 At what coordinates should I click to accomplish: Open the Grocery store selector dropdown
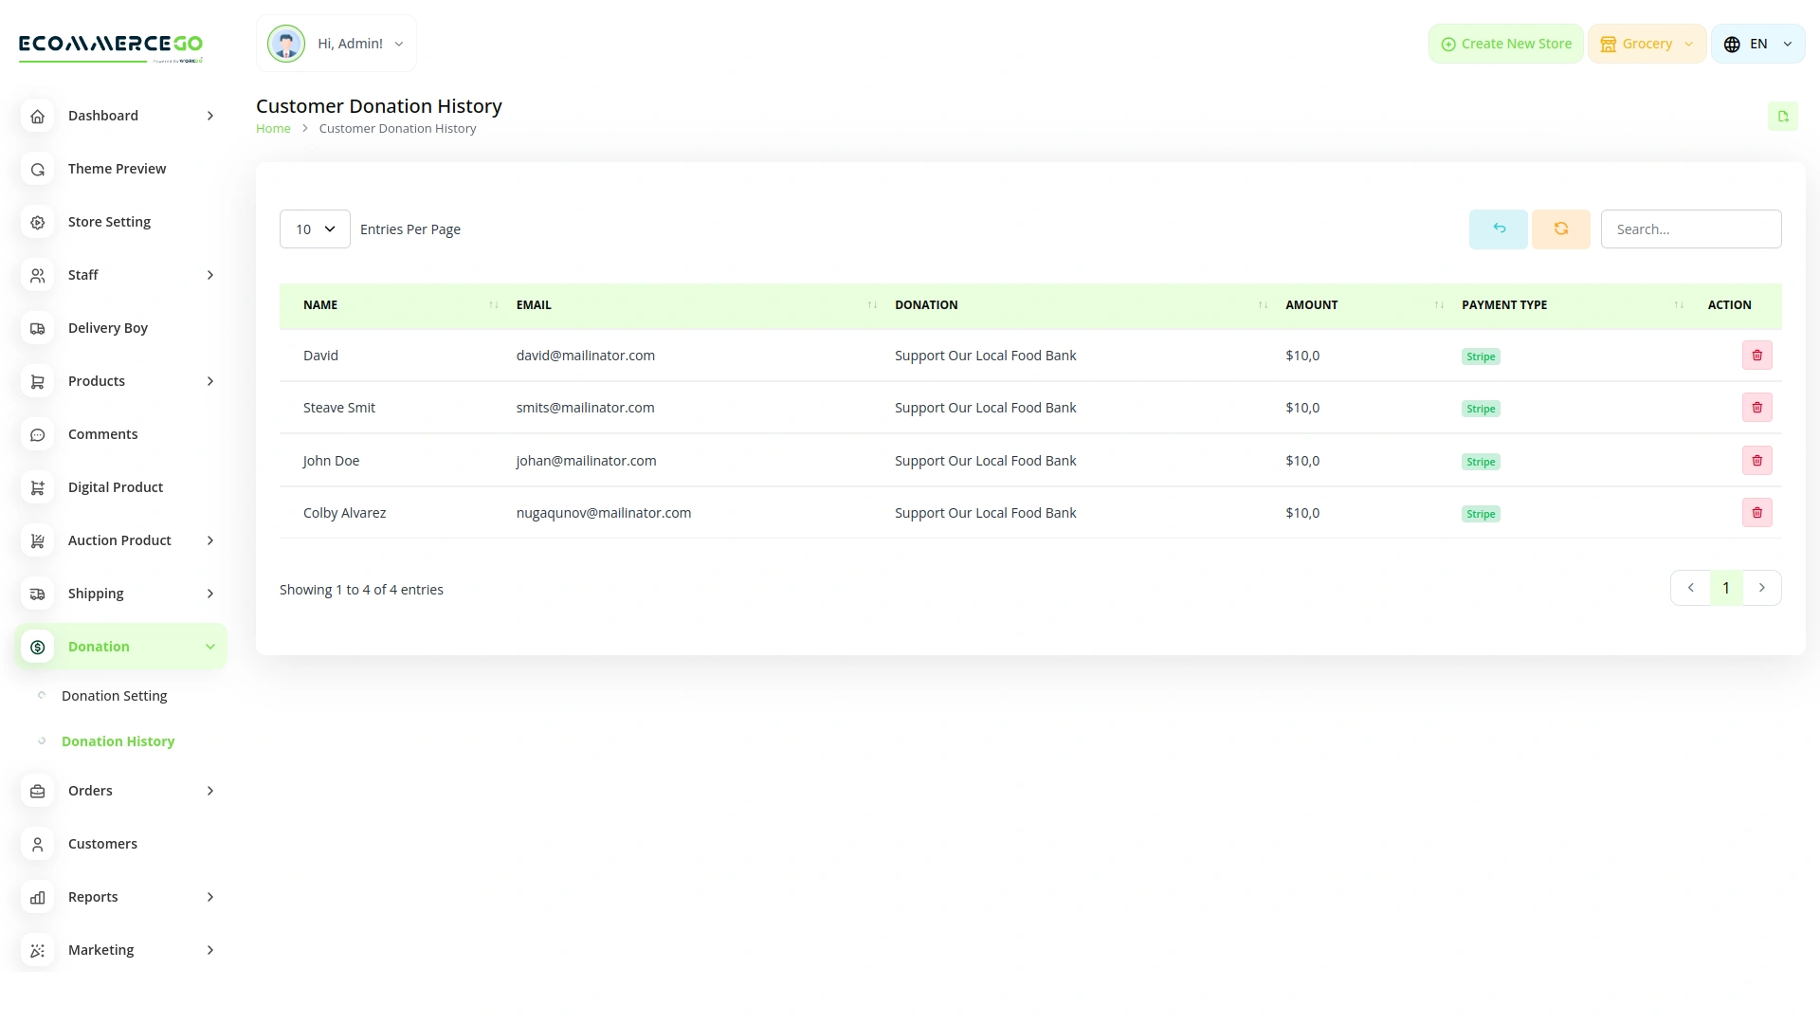click(1647, 44)
